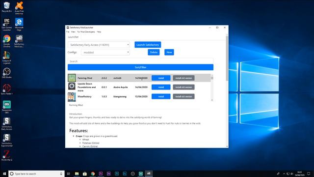
Task: Open Epic Games Launcher desktop shortcut
Action: click(x=6, y=25)
